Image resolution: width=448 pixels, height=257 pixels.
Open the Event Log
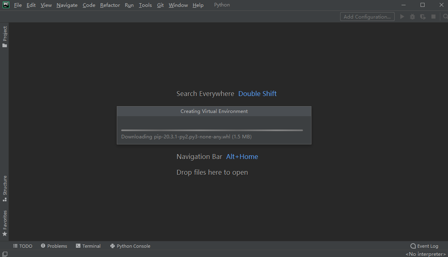[424, 246]
